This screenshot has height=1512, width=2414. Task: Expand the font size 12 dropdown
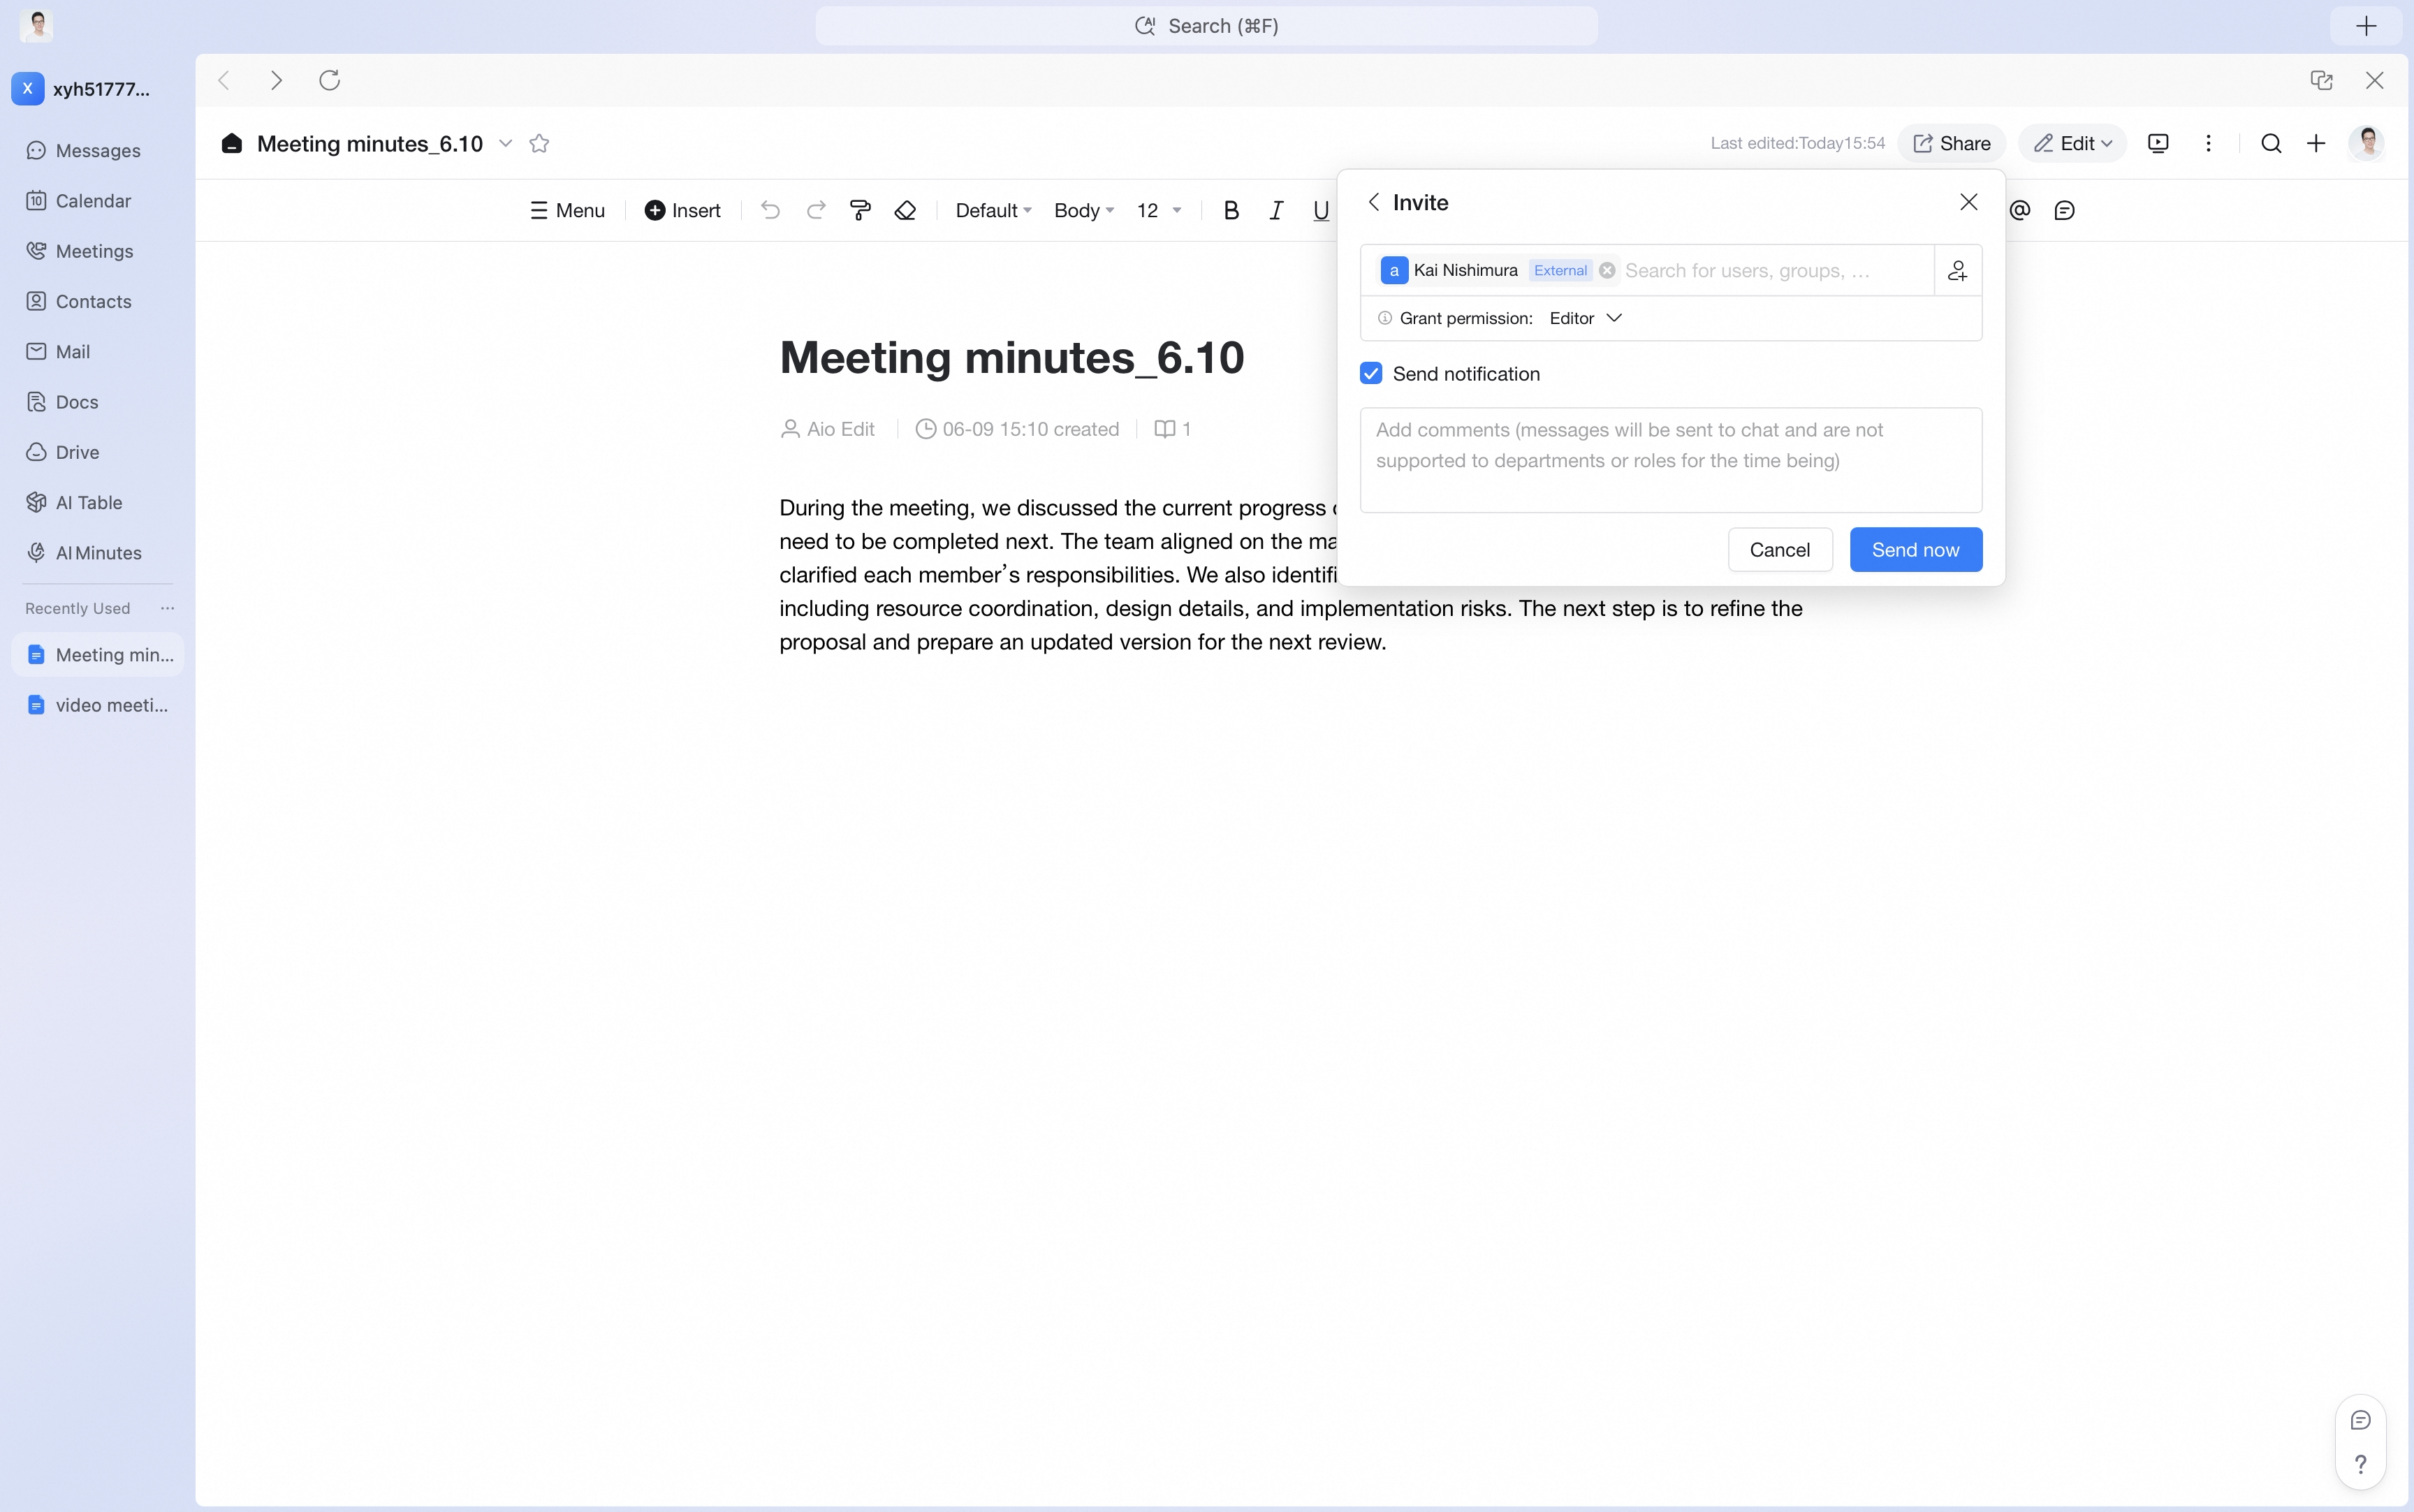pyautogui.click(x=1159, y=210)
